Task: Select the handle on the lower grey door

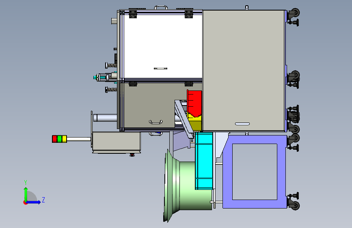Action: pos(156,122)
